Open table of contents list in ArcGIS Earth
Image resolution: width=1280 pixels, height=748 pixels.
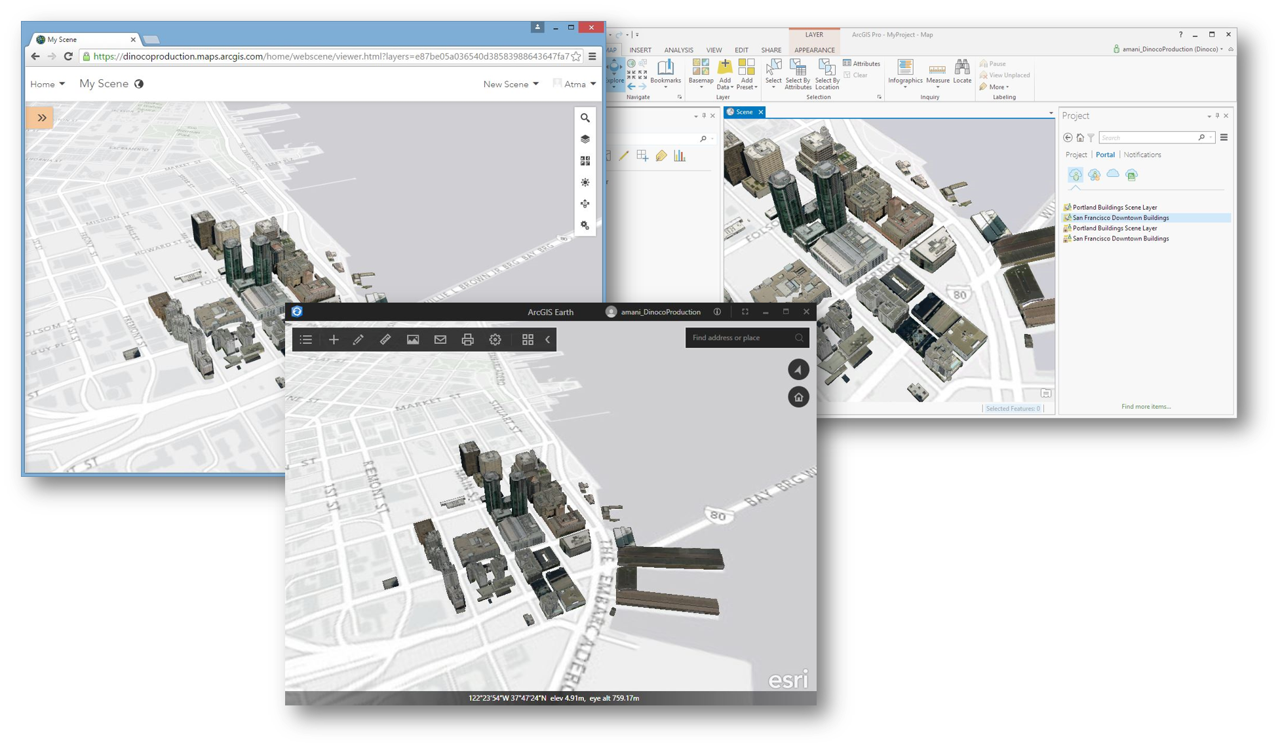pyautogui.click(x=306, y=339)
